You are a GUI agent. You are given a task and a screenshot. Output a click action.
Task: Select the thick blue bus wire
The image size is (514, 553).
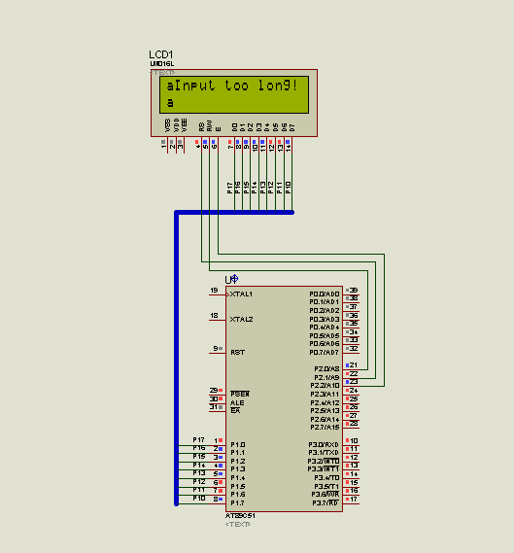[x=177, y=358]
